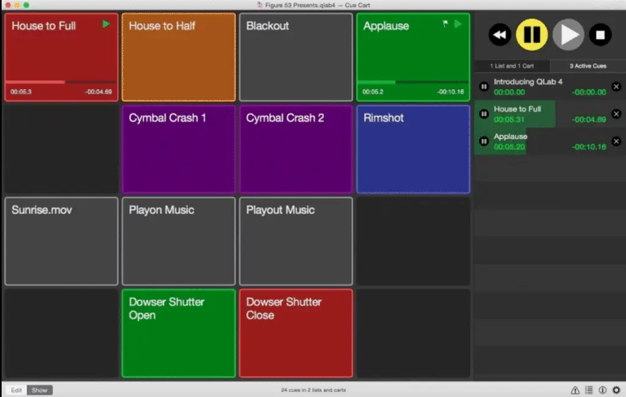
Task: Trigger the House to Full cue tile
Action: [62, 57]
